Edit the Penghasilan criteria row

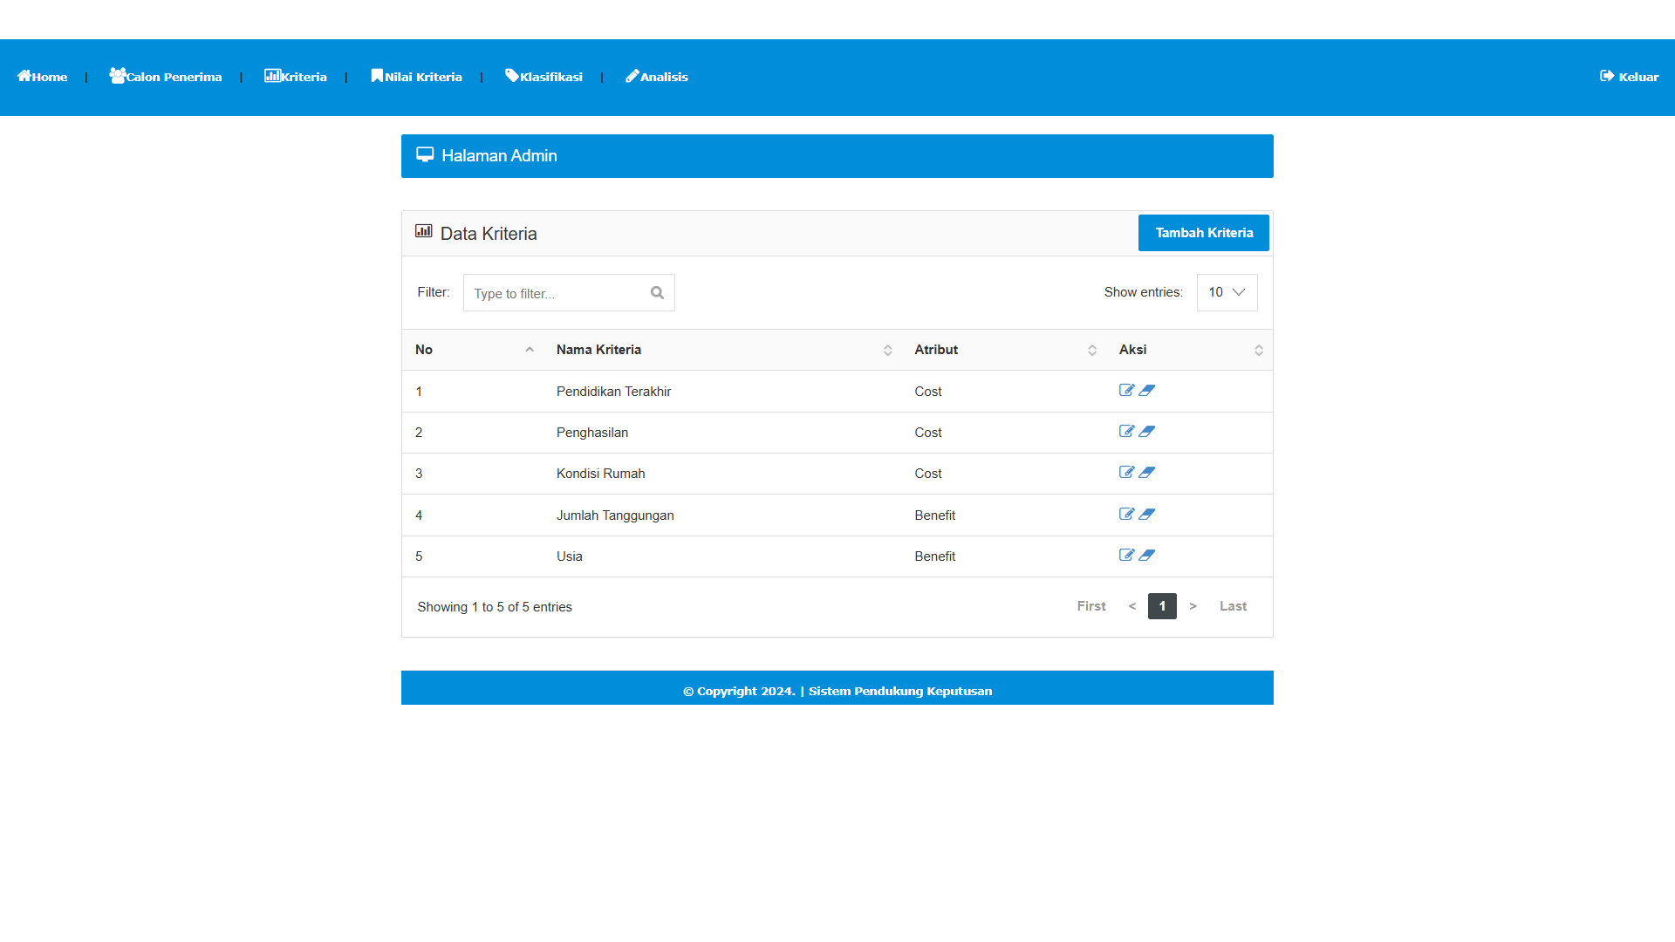click(x=1126, y=432)
